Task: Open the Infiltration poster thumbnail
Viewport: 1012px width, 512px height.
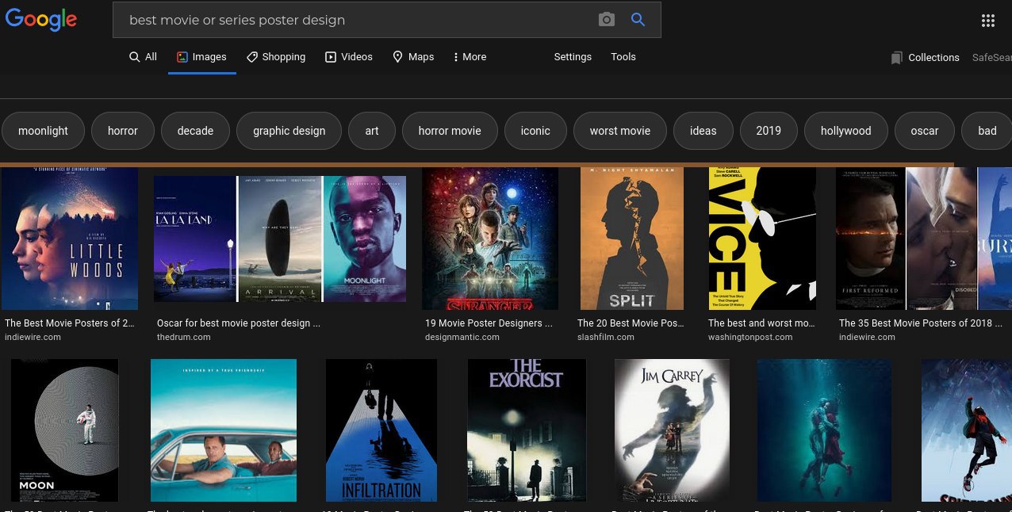Action: 381,430
